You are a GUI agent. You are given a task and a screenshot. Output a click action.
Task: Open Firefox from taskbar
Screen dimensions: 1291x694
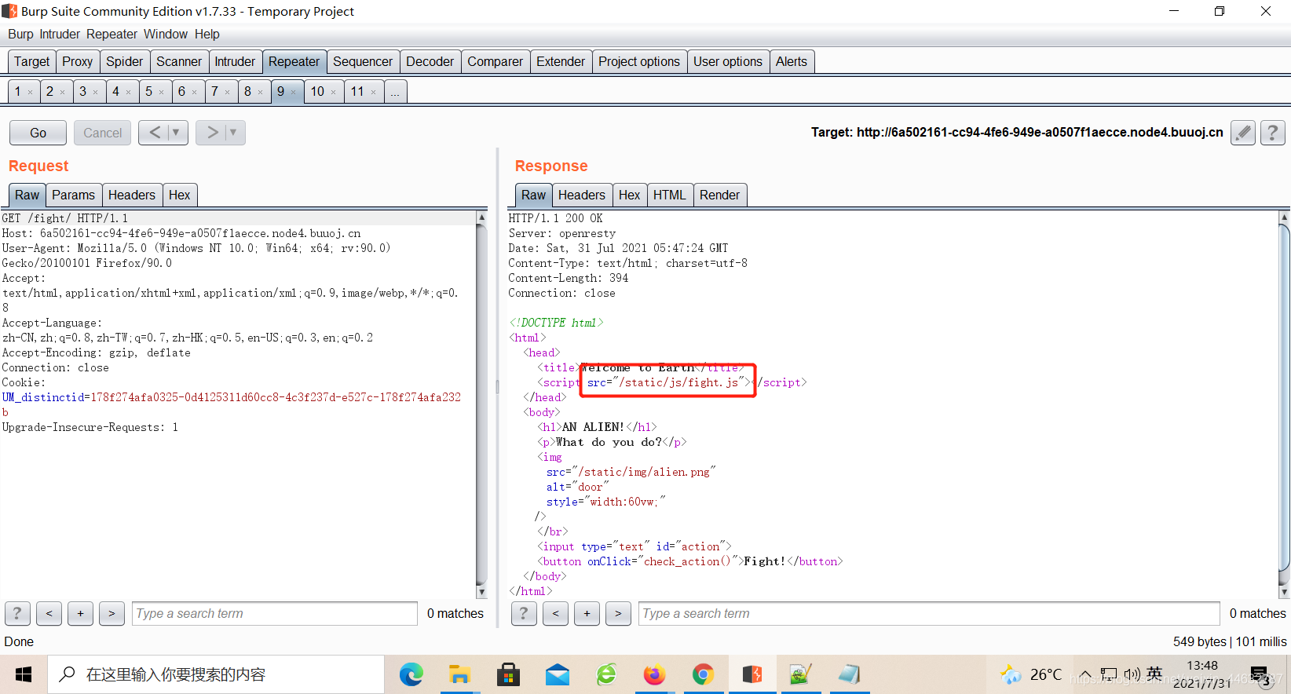click(x=654, y=674)
